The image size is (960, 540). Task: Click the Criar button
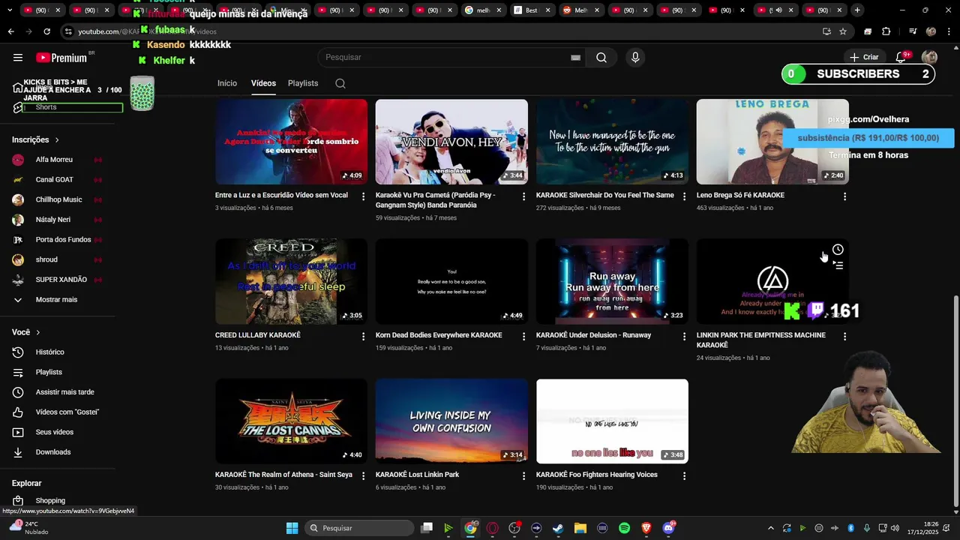tap(863, 58)
